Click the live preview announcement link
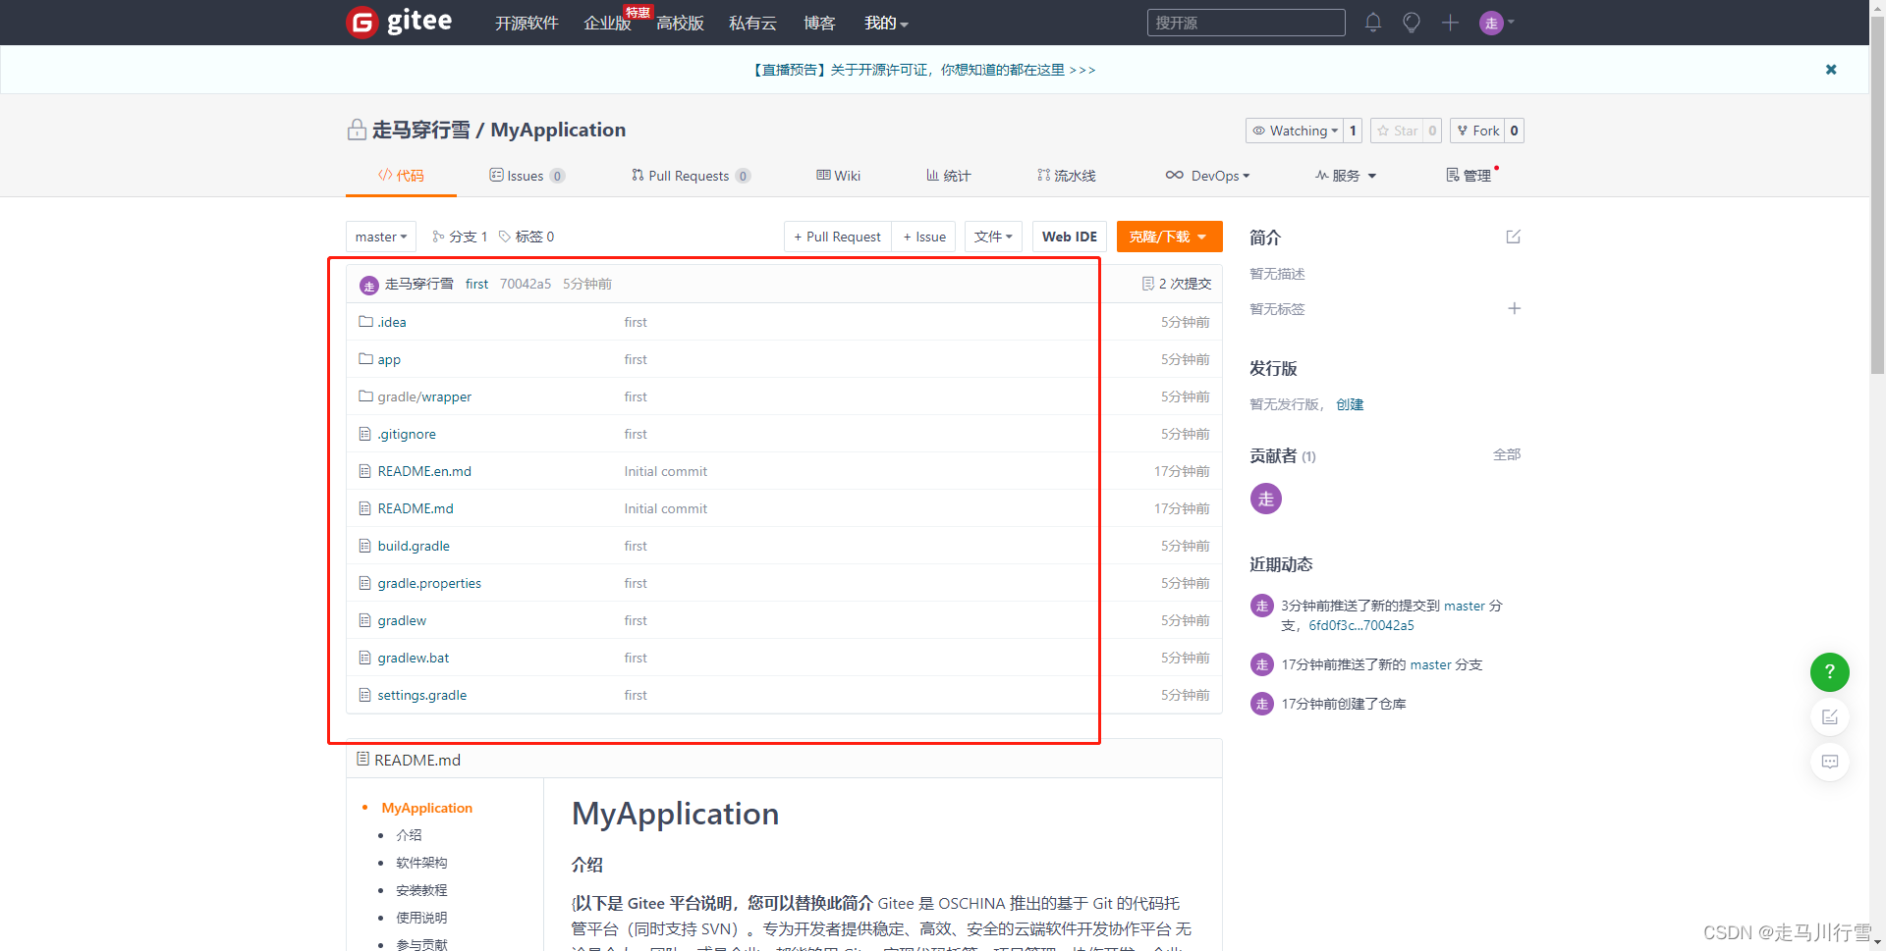This screenshot has height=951, width=1886. point(924,70)
